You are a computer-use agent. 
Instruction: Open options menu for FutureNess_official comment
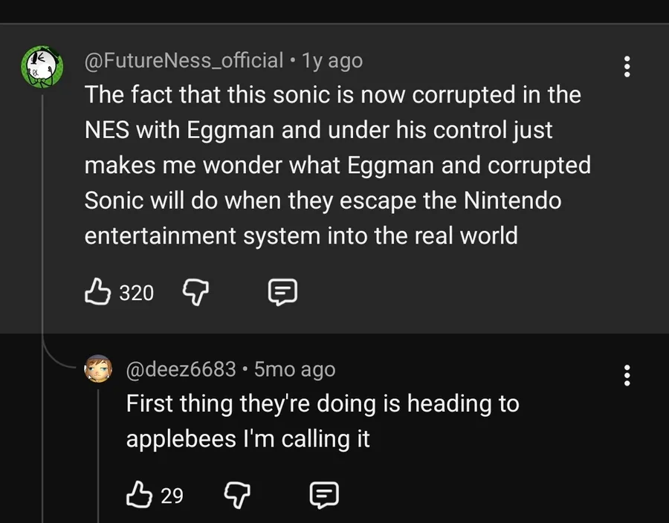[x=627, y=66]
